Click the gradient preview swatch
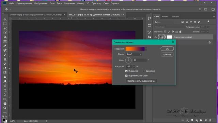The height and width of the screenshot is (123, 218). (135, 49)
